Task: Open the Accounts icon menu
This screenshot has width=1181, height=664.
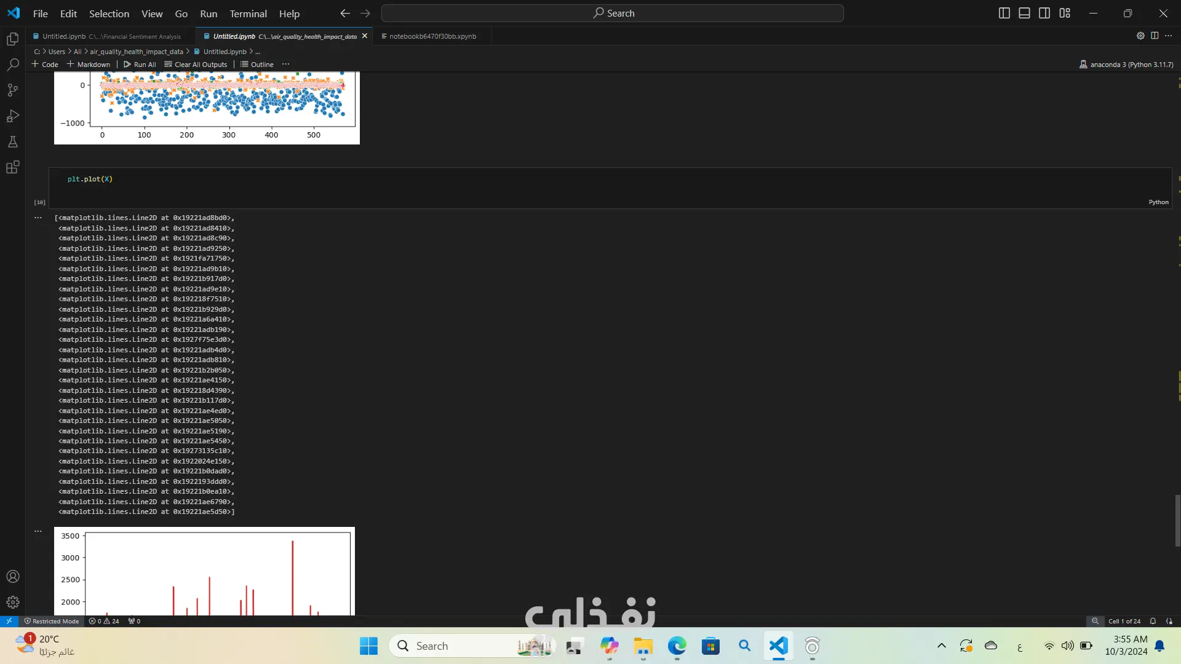Action: [x=12, y=577]
